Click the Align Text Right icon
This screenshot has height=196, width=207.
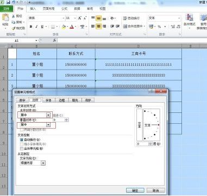click(104, 27)
